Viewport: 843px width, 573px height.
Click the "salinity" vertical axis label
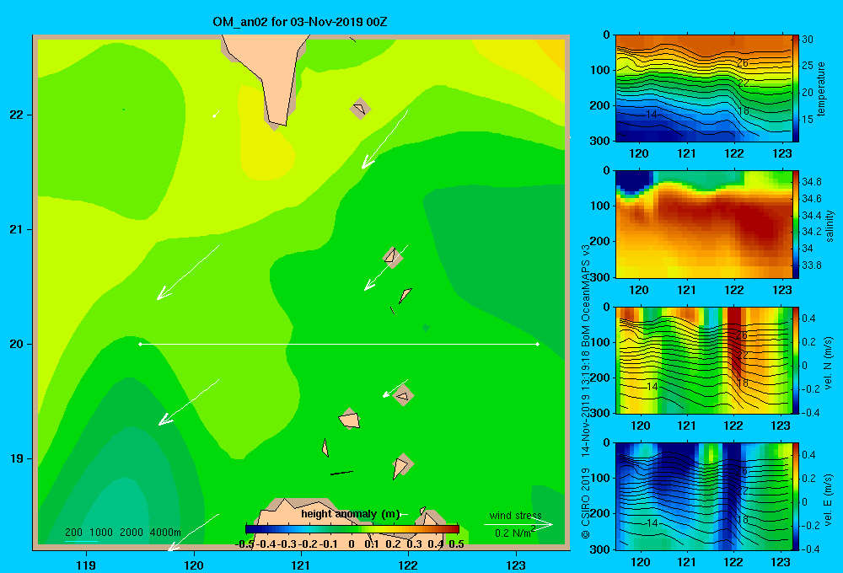tap(830, 226)
